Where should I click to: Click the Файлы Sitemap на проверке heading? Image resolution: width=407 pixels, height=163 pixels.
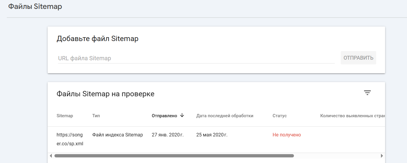[105, 94]
